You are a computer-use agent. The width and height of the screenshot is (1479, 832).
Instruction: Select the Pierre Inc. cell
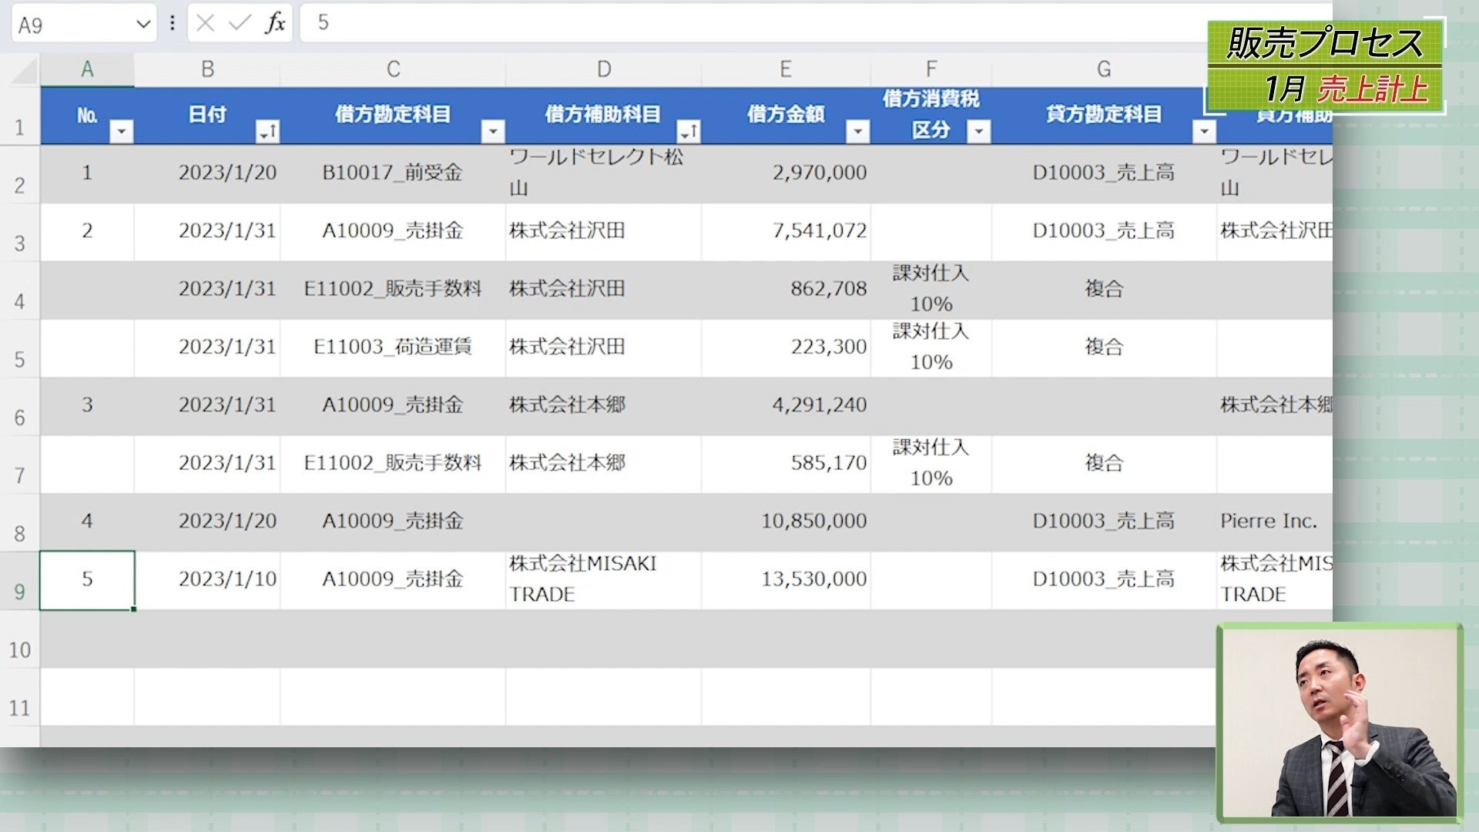point(1269,522)
